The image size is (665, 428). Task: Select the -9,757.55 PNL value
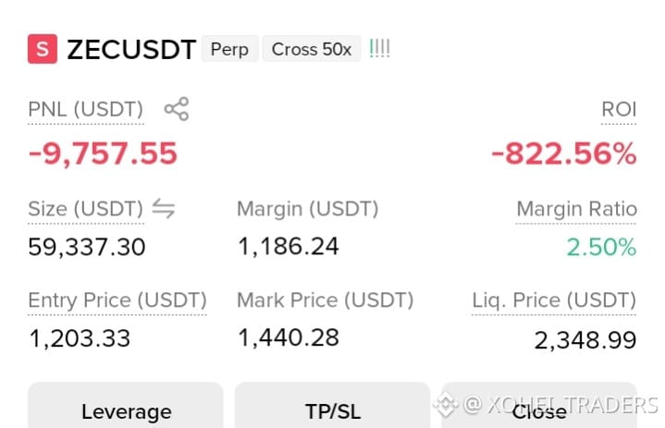coord(103,153)
